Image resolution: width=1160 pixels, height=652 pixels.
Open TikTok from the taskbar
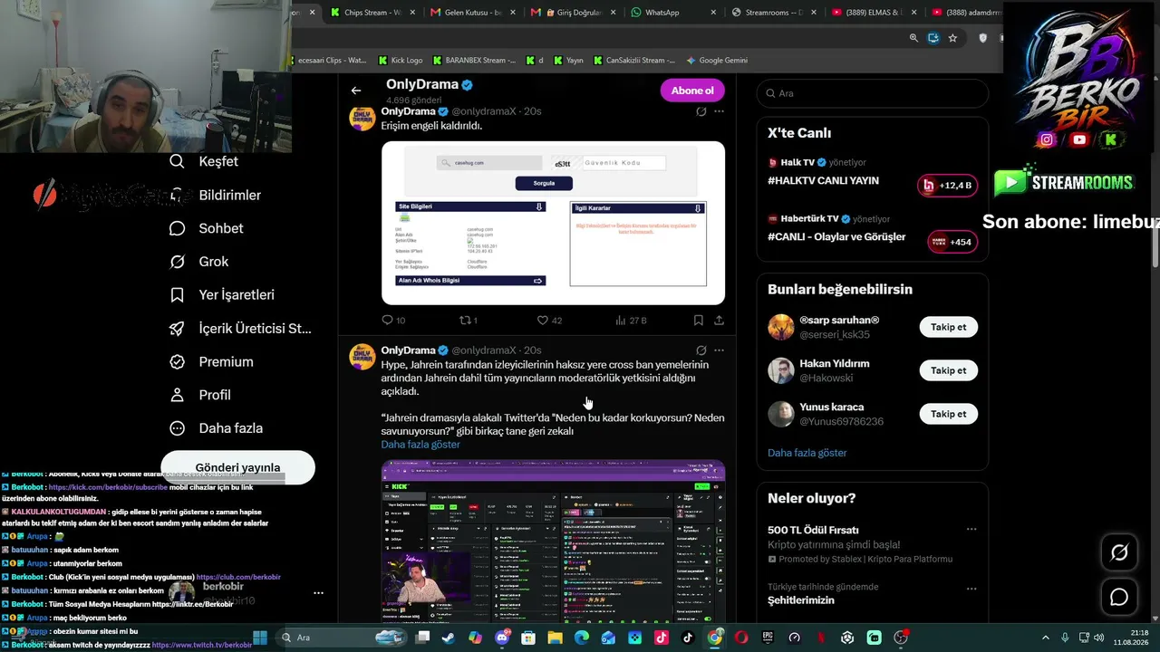point(688,638)
